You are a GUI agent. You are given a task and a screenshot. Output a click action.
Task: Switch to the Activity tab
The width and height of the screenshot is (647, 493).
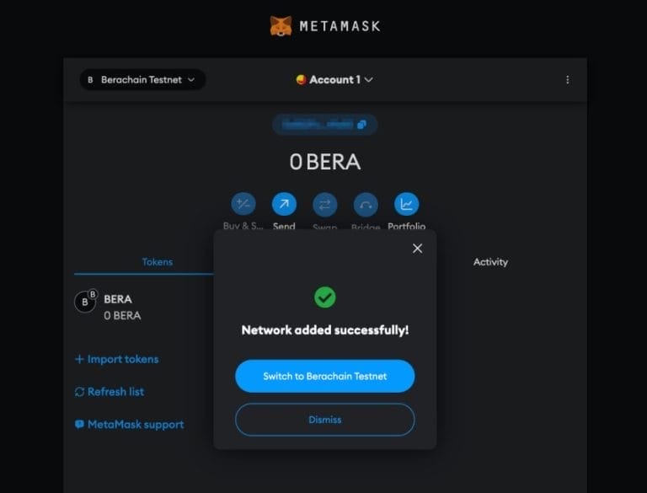pos(490,262)
